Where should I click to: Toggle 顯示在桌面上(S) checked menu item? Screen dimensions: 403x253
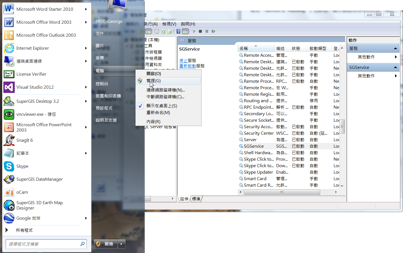coord(168,106)
